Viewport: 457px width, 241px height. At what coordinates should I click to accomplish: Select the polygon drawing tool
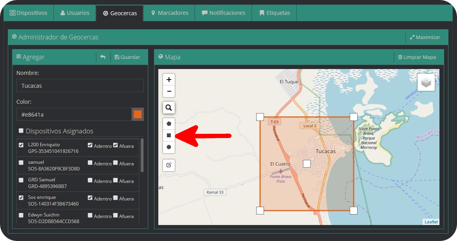tap(169, 124)
